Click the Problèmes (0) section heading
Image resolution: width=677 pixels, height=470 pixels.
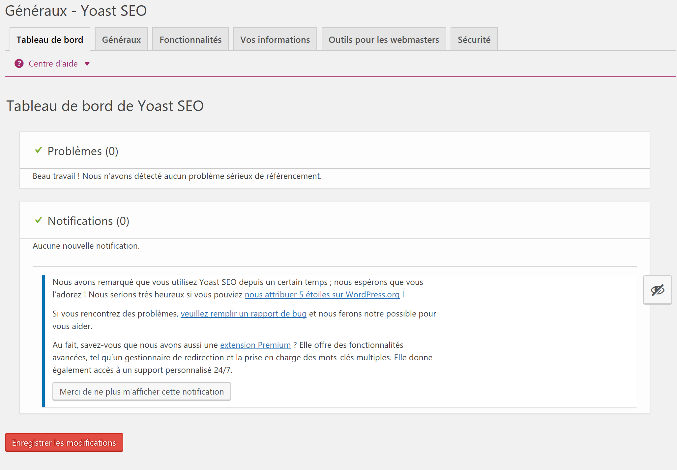(83, 151)
